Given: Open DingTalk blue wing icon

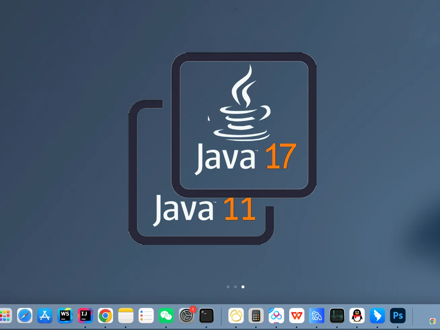Looking at the screenshot, I should 377,316.
